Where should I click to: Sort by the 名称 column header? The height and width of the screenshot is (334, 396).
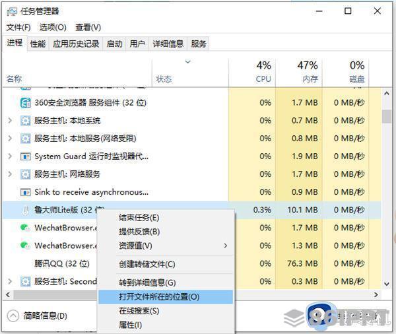click(x=77, y=73)
